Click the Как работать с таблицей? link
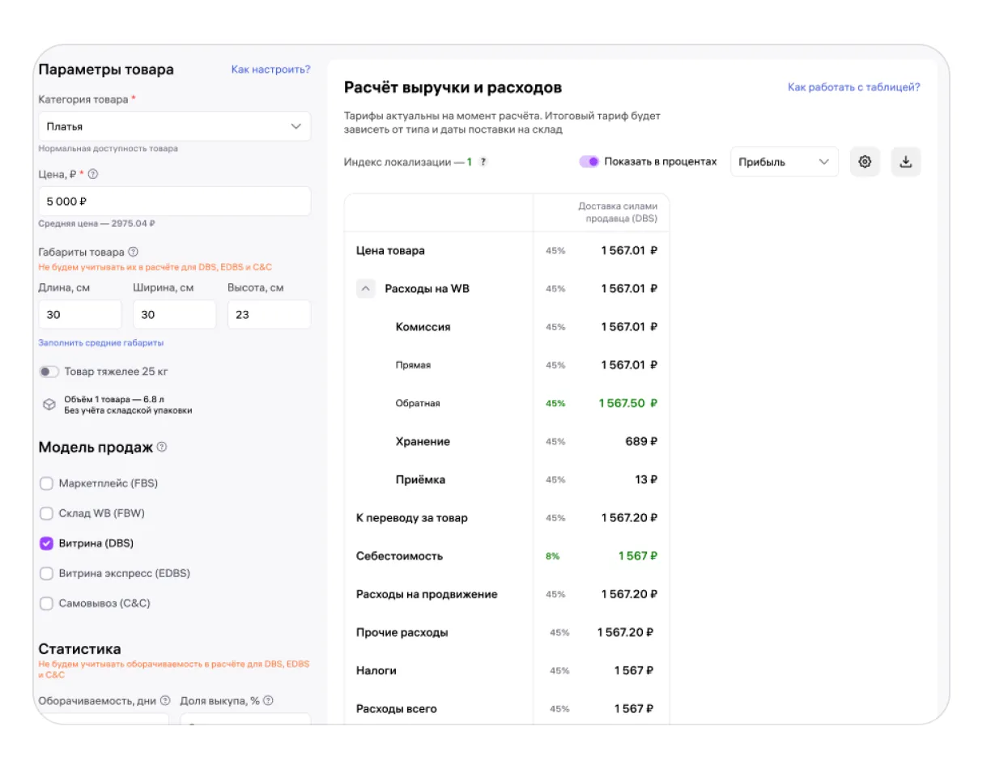 853,87
